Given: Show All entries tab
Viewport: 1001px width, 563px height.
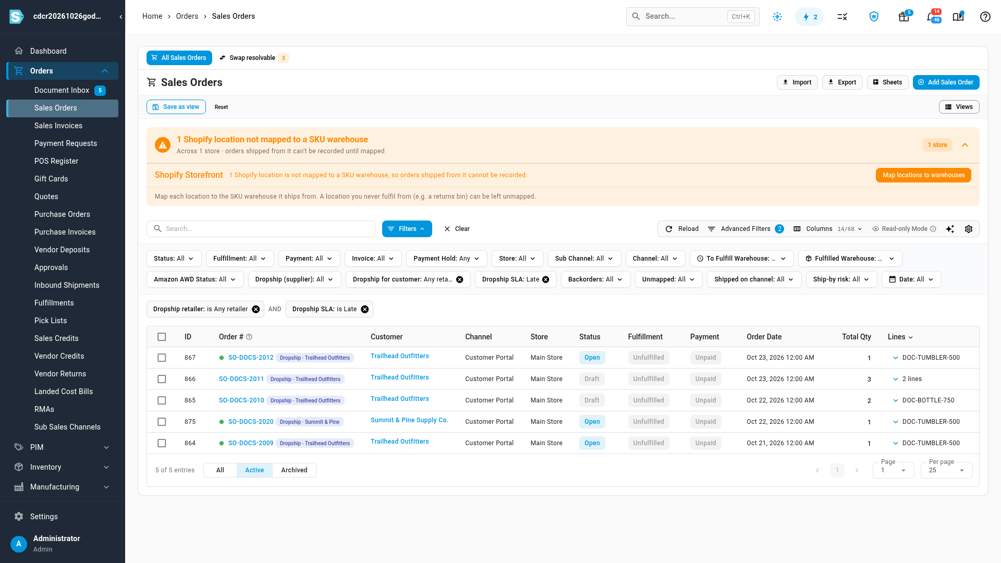Looking at the screenshot, I should [220, 470].
